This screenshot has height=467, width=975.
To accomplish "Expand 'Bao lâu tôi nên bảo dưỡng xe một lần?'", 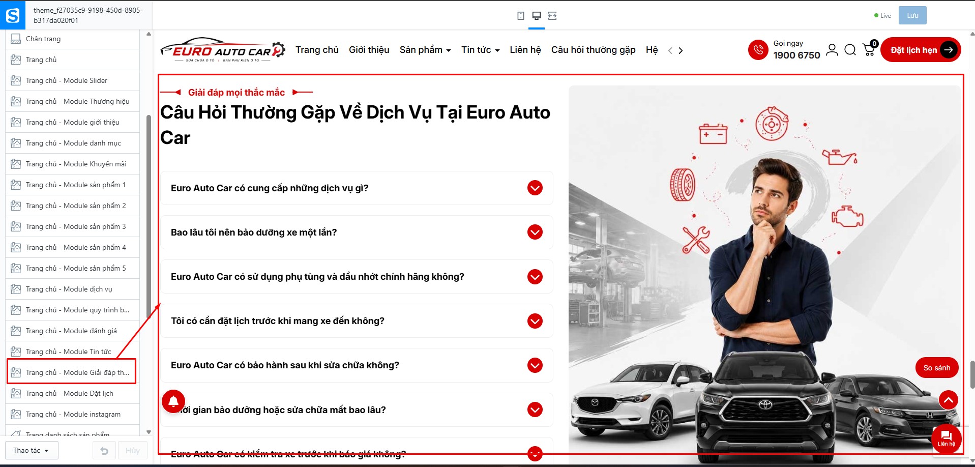I will pos(357,232).
